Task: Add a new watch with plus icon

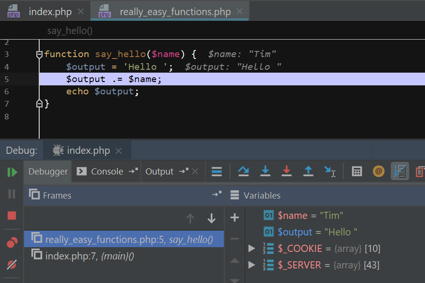Action: pyautogui.click(x=235, y=217)
